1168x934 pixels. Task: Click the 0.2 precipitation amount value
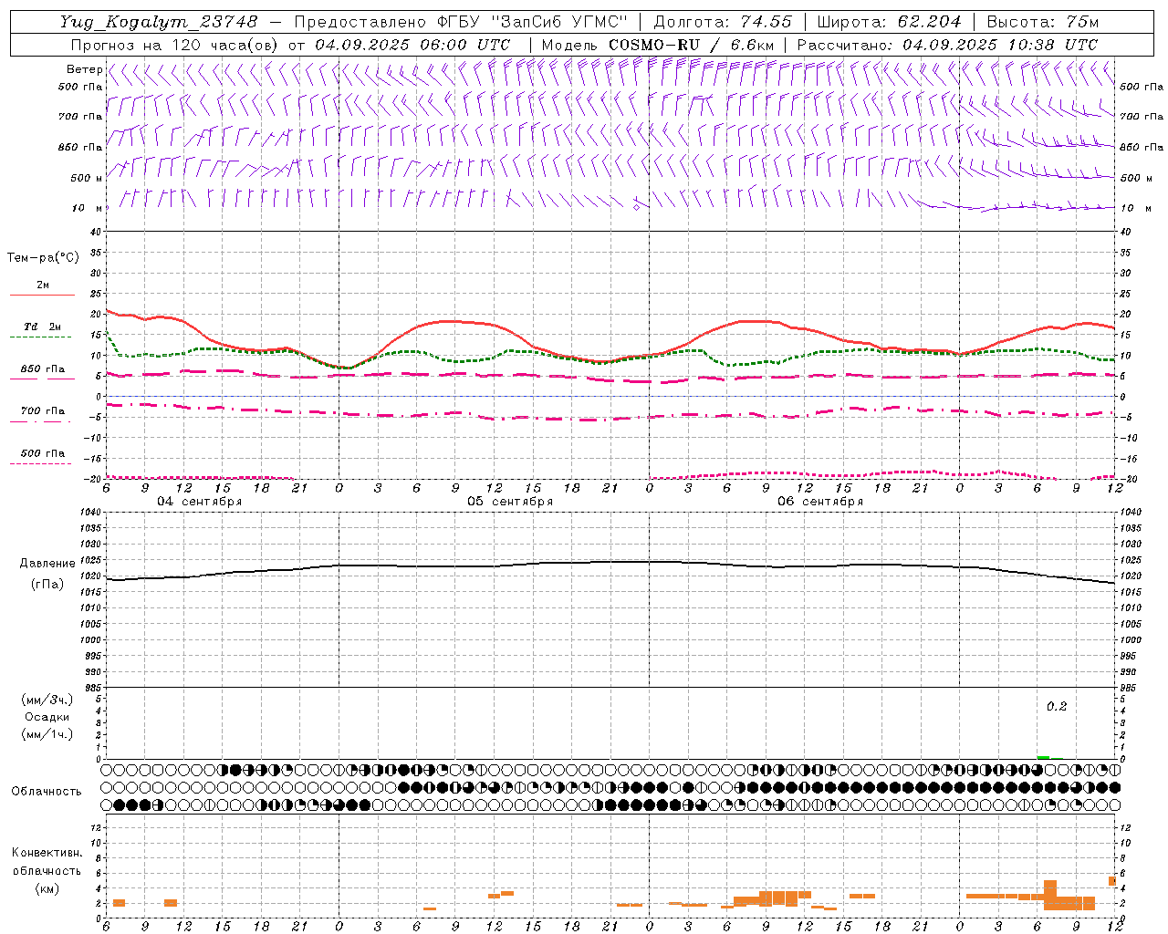[x=1057, y=707]
